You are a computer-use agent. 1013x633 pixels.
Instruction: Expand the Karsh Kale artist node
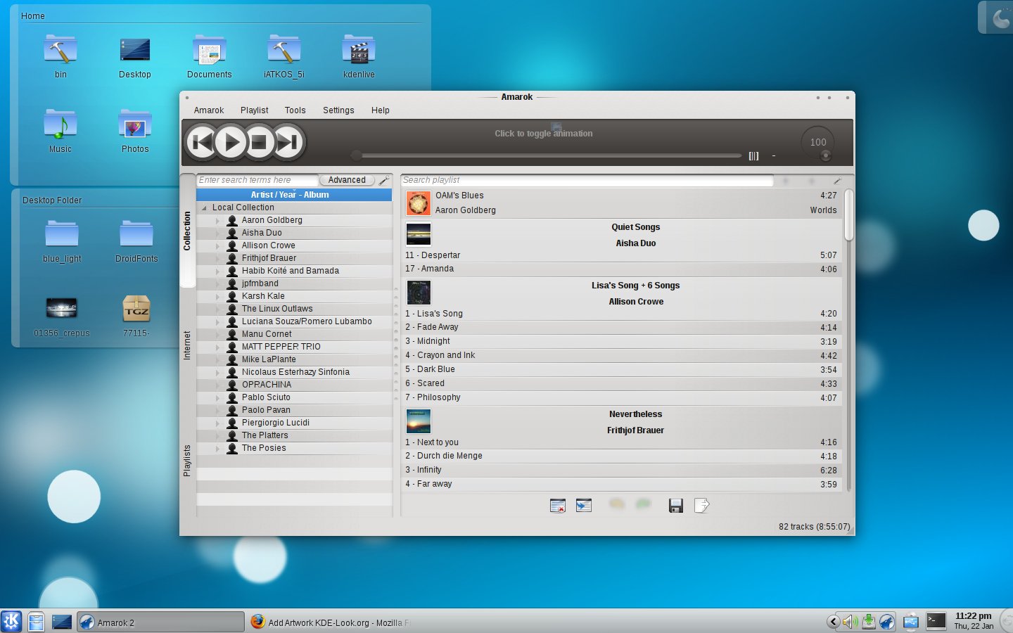(x=218, y=296)
